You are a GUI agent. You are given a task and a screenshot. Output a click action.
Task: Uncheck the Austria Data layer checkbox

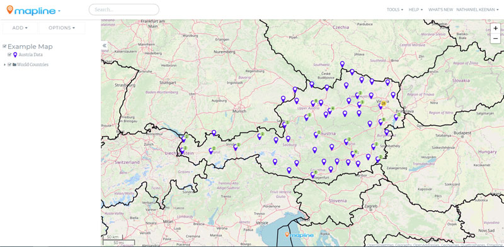click(x=9, y=55)
